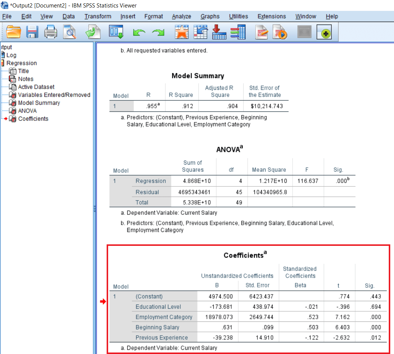Screen dimensions: 394x354
Task: Open the Insert menu
Action: click(128, 16)
